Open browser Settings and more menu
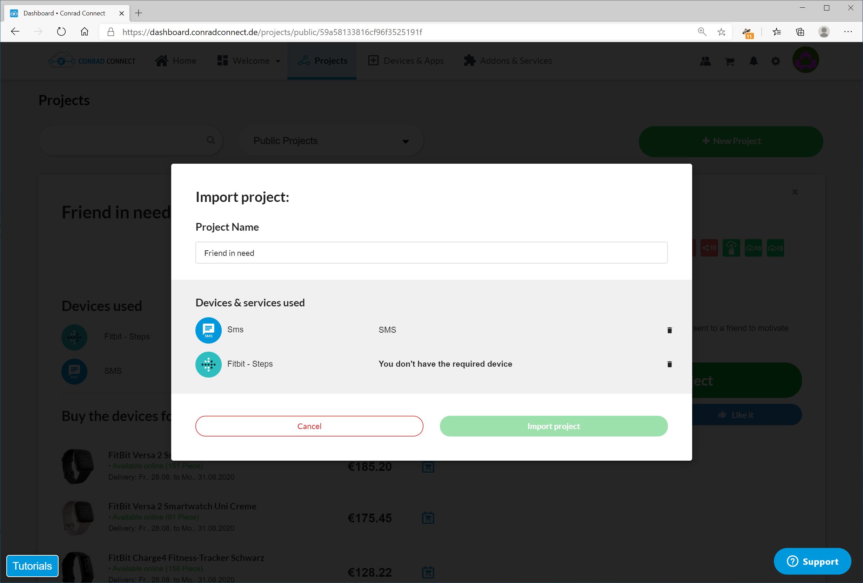This screenshot has width=863, height=583. [848, 32]
